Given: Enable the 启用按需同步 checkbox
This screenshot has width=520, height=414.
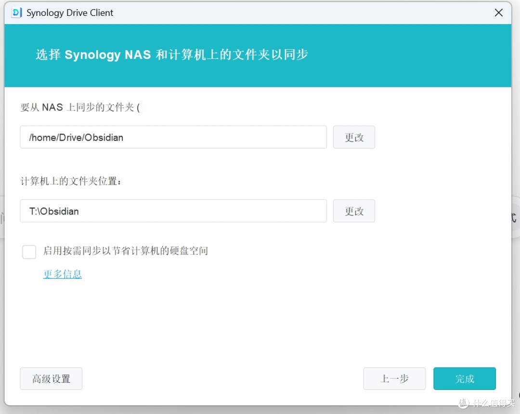Looking at the screenshot, I should [29, 252].
